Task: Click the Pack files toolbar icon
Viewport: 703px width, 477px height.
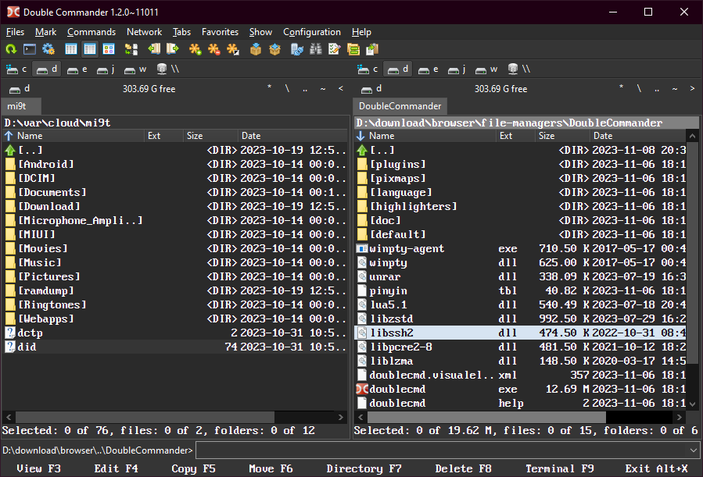Action: pyautogui.click(x=255, y=49)
